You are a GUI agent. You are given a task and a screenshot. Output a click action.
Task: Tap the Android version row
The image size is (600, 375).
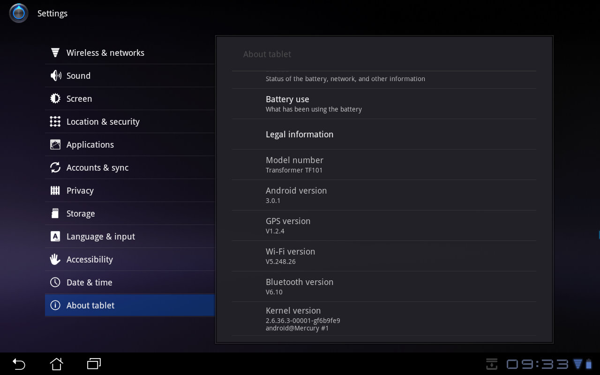(x=384, y=195)
